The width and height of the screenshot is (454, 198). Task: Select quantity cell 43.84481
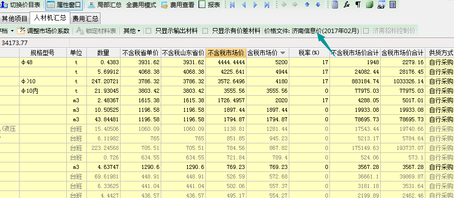(x=103, y=119)
